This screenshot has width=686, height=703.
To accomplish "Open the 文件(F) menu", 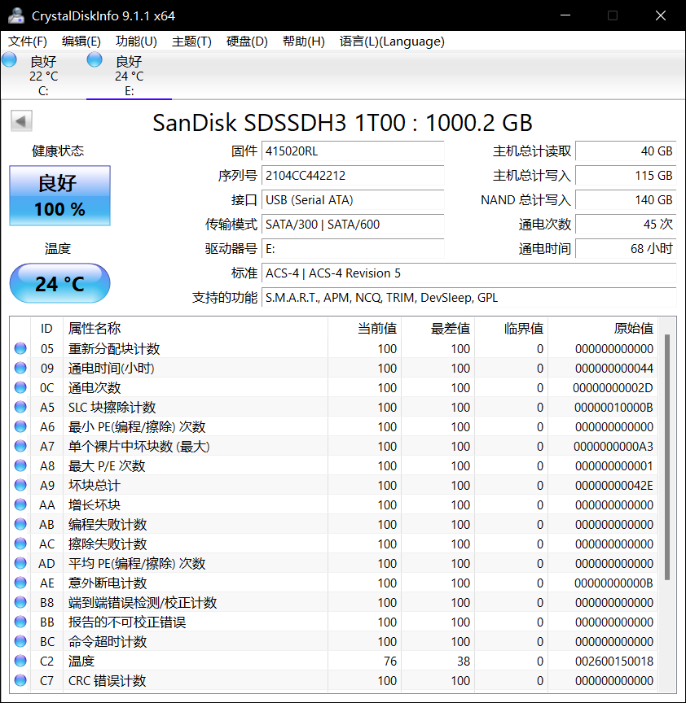I will 28,41.
